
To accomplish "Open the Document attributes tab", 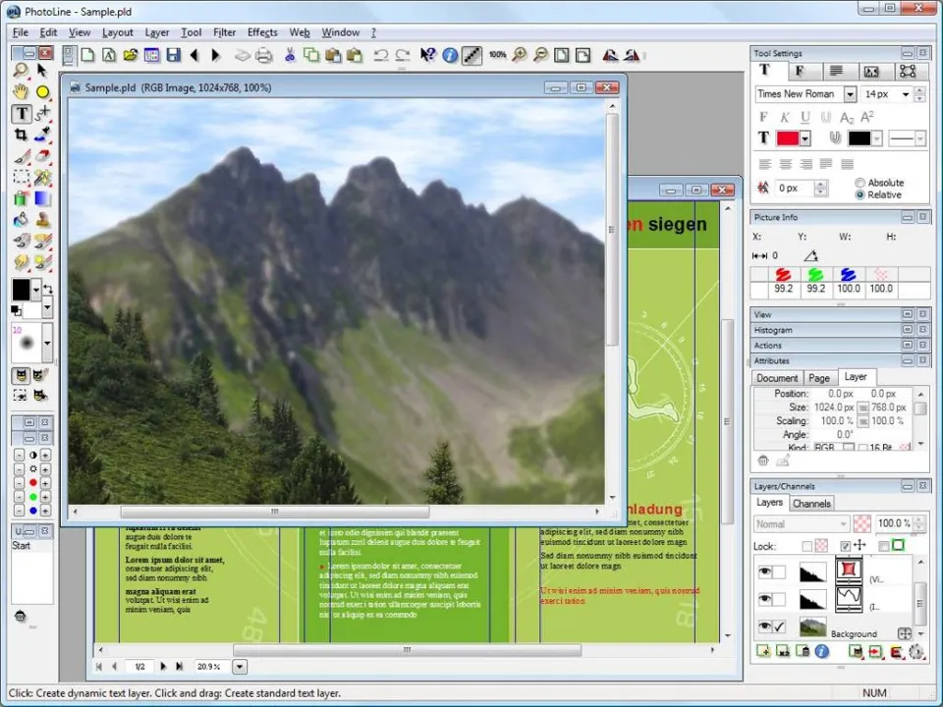I will [776, 378].
